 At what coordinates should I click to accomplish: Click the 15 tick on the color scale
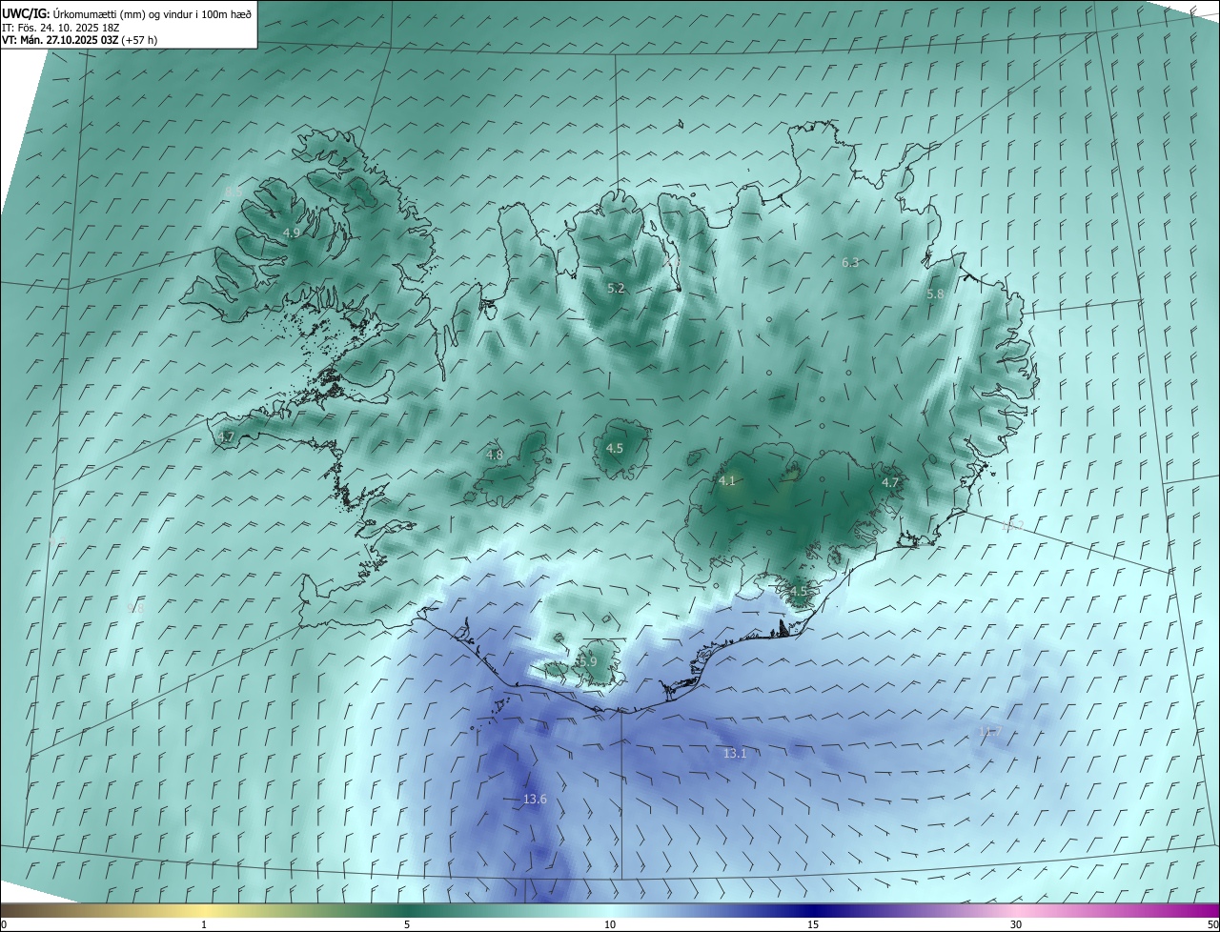[x=813, y=924]
